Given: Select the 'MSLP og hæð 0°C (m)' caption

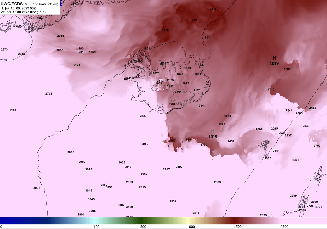Looking at the screenshot, I should coord(41,4).
